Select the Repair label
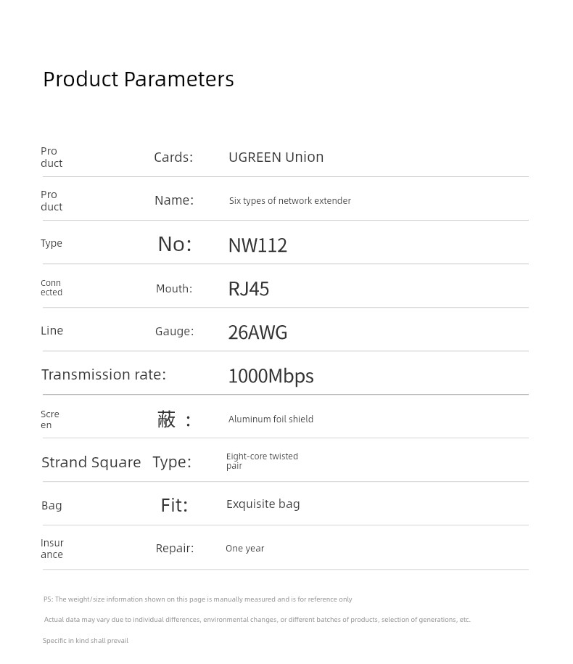573x664 pixels. (x=175, y=549)
